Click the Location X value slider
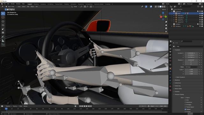204x115 pixels. [191, 53]
